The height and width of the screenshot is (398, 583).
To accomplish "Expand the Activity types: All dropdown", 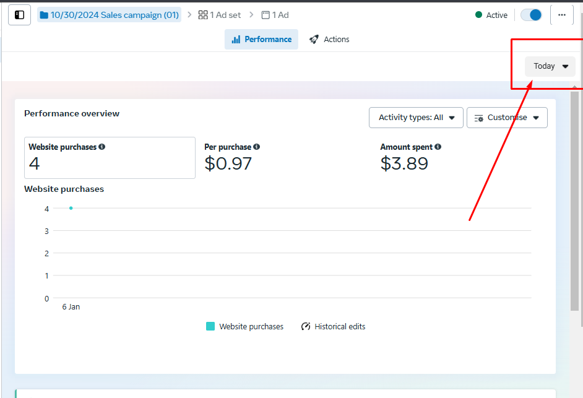I will 416,118.
